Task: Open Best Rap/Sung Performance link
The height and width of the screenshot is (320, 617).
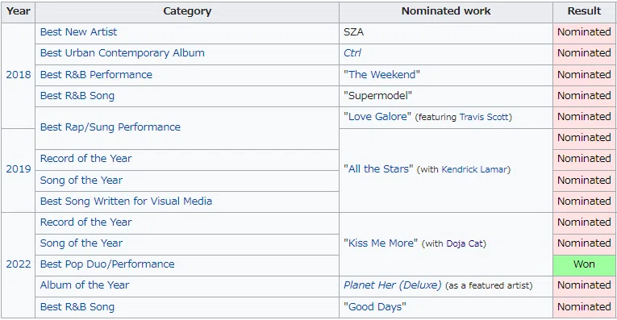Action: 110,127
